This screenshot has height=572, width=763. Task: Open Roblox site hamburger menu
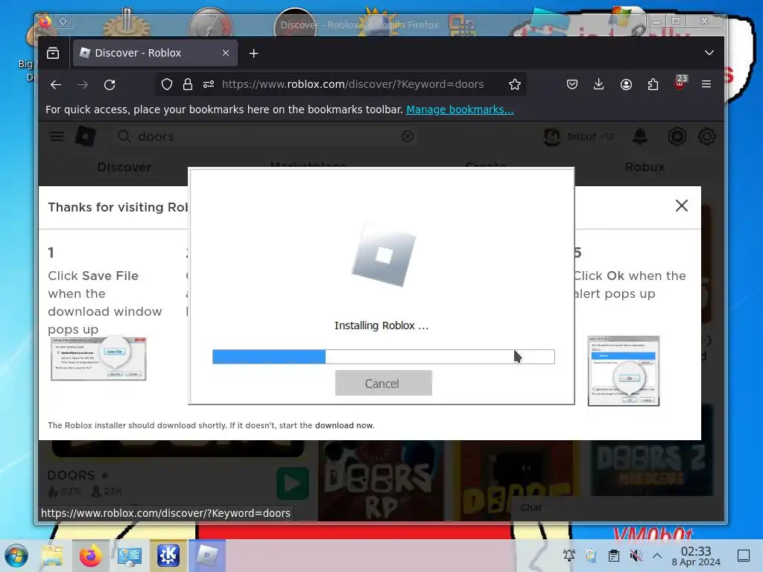(x=57, y=136)
